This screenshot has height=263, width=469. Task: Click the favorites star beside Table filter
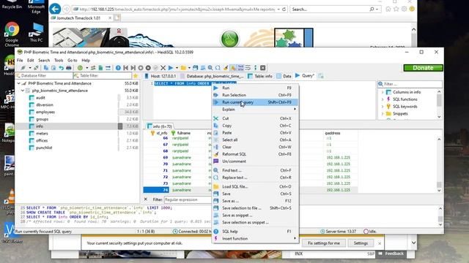(x=135, y=76)
